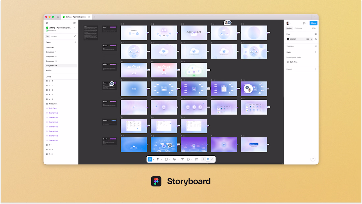Edit the 3F3F3F hex color field
The height and width of the screenshot is (204, 362).
(x=293, y=39)
